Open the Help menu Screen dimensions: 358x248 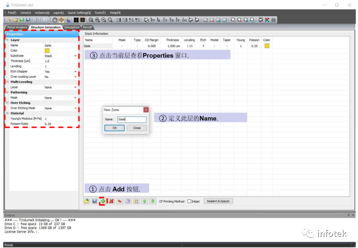[115, 13]
